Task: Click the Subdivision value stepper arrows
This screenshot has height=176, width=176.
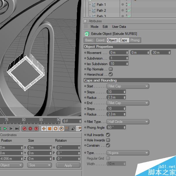Action: pyautogui.click(x=127, y=58)
